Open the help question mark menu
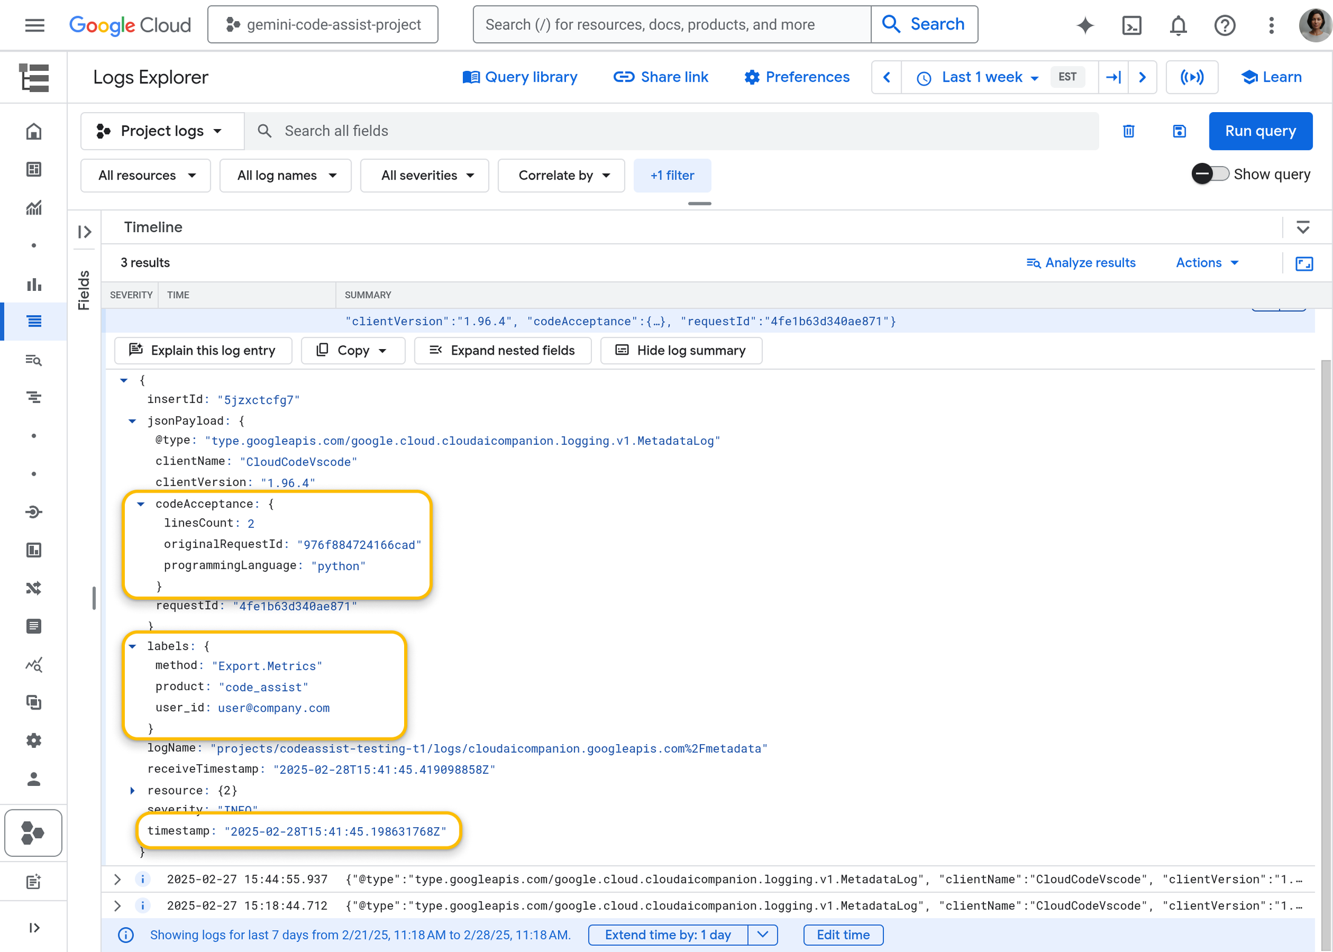Viewport: 1333px width, 952px height. pyautogui.click(x=1225, y=25)
